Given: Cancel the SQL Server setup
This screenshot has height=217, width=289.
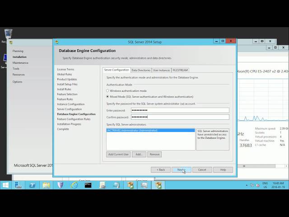Looking at the screenshot, I should (x=202, y=170).
